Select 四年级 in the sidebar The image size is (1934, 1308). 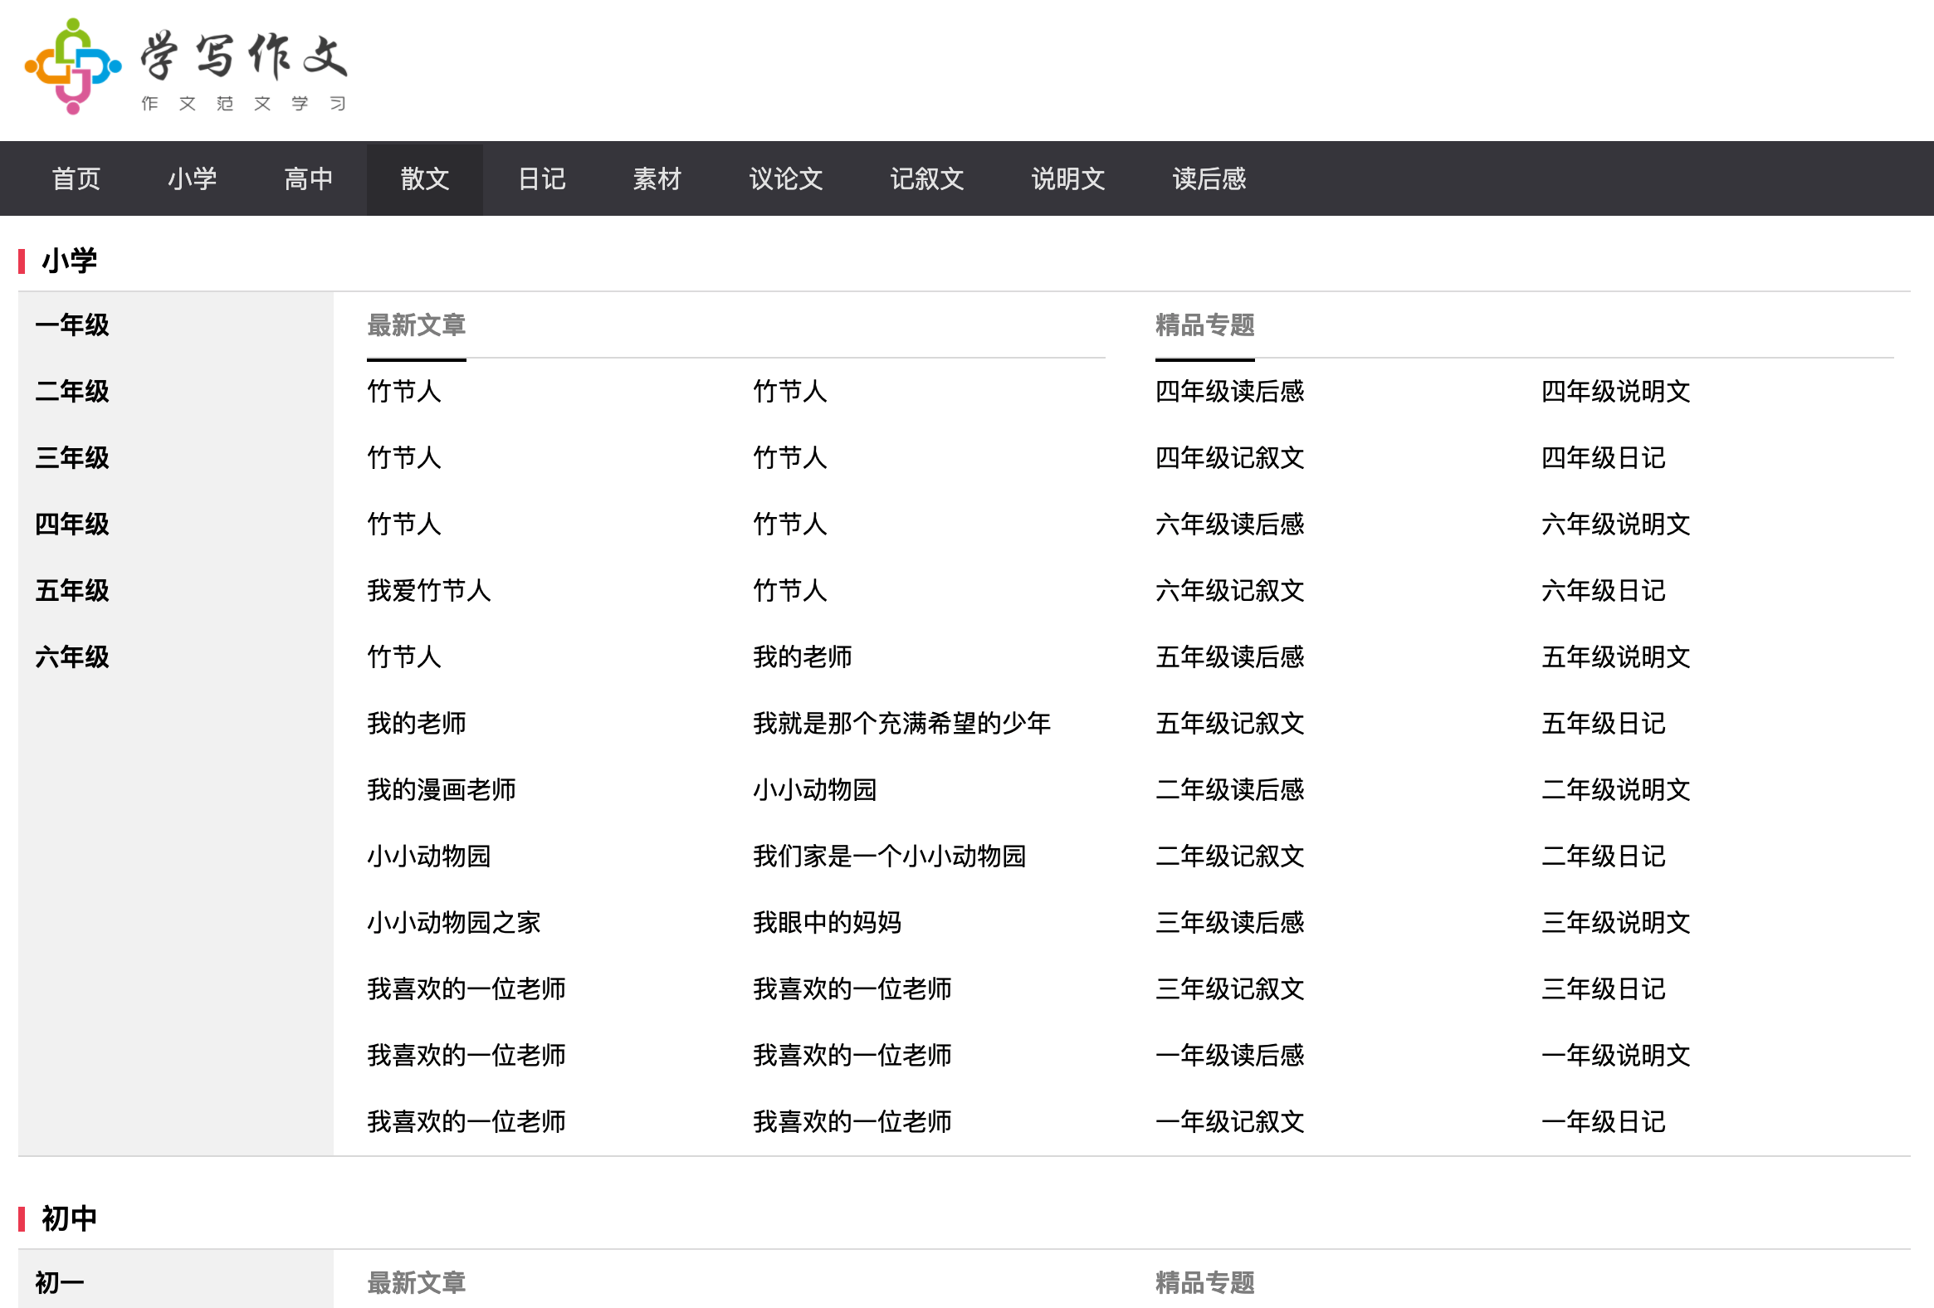[72, 525]
